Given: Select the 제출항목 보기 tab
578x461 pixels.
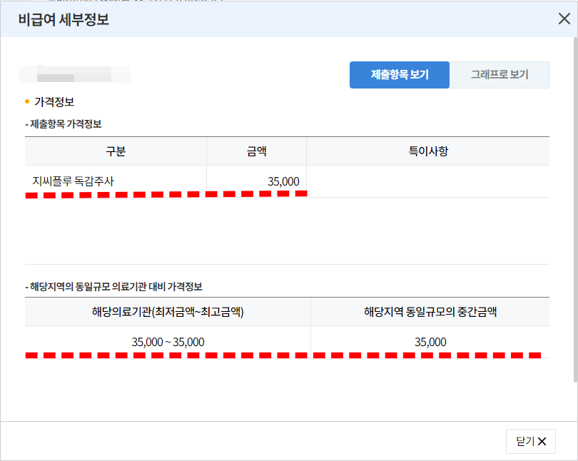Looking at the screenshot, I should [x=399, y=74].
